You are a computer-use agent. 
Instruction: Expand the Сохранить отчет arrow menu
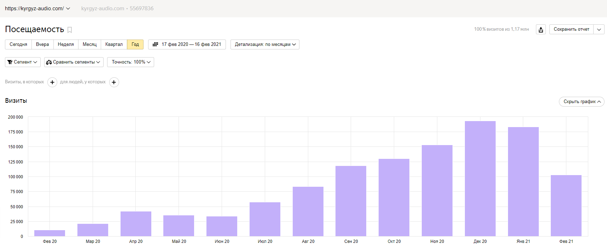(599, 29)
